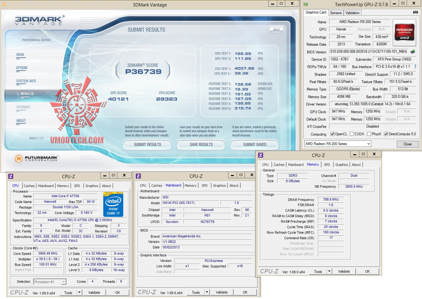Select the Graphics Card tab in GPU-Z
Screen dimensions: 422x299
tap(316, 12)
